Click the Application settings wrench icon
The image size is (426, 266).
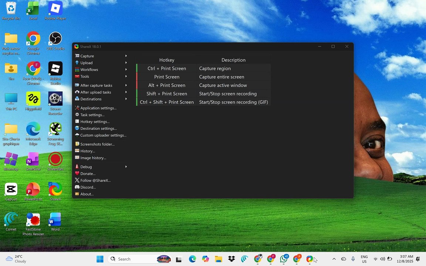(x=77, y=108)
